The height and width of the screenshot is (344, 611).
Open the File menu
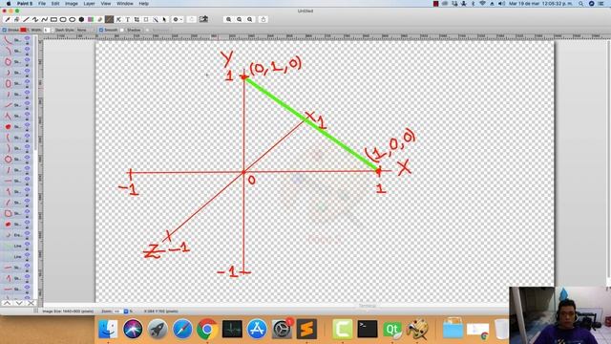tap(42, 4)
